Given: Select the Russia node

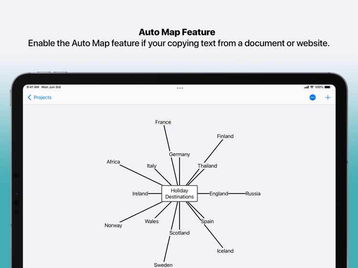Looking at the screenshot, I should click(253, 194).
